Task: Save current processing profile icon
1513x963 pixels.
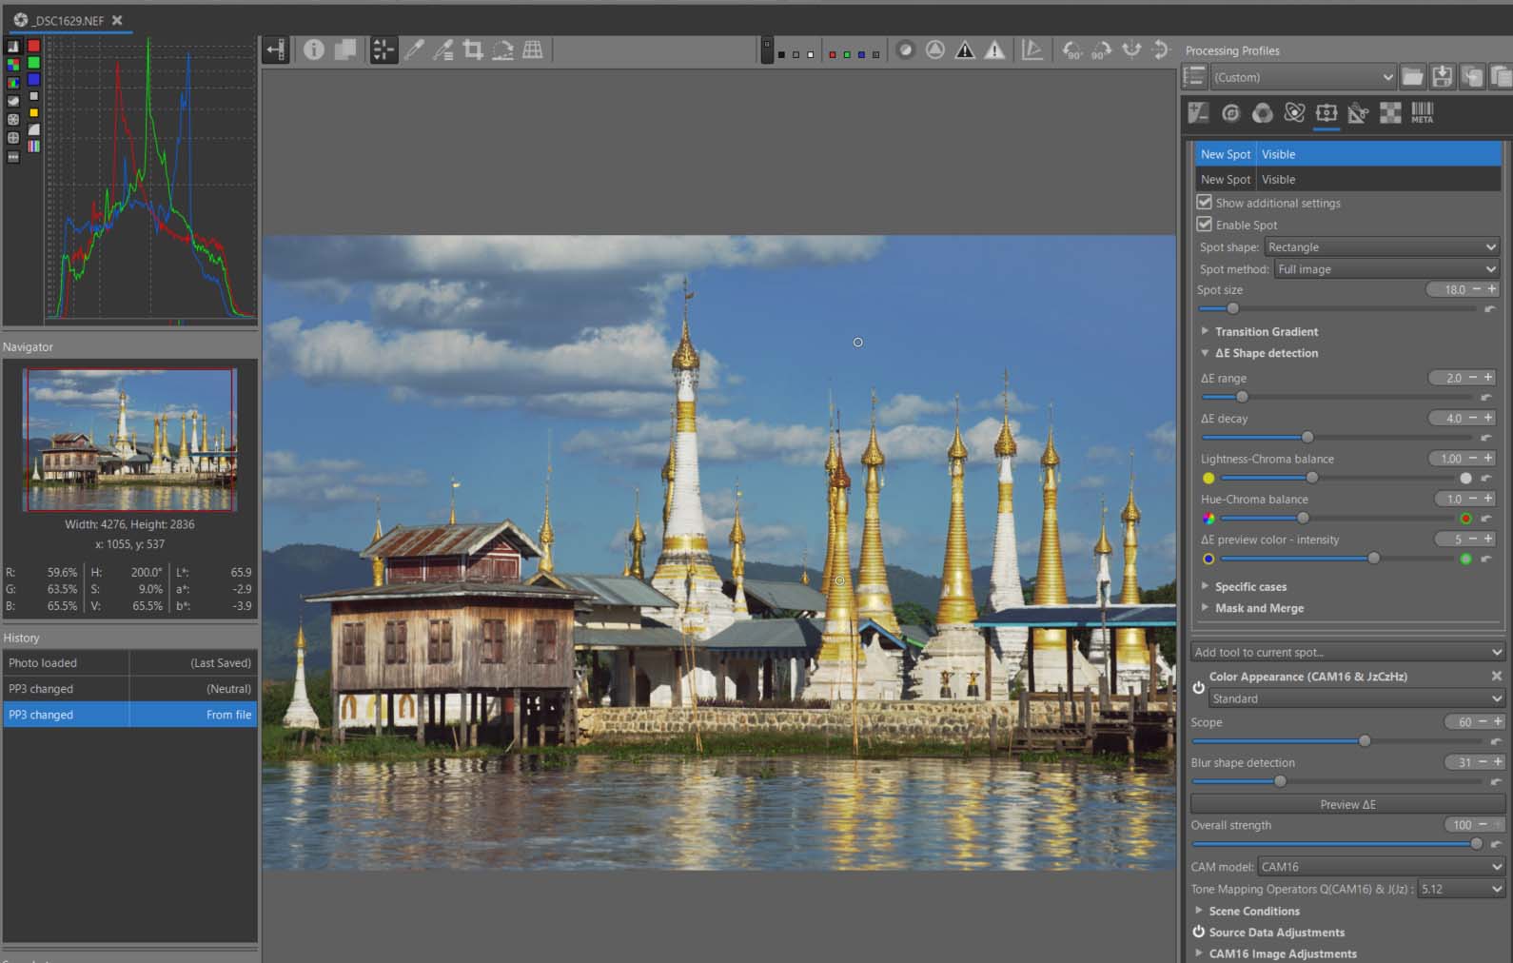Action: pyautogui.click(x=1443, y=77)
